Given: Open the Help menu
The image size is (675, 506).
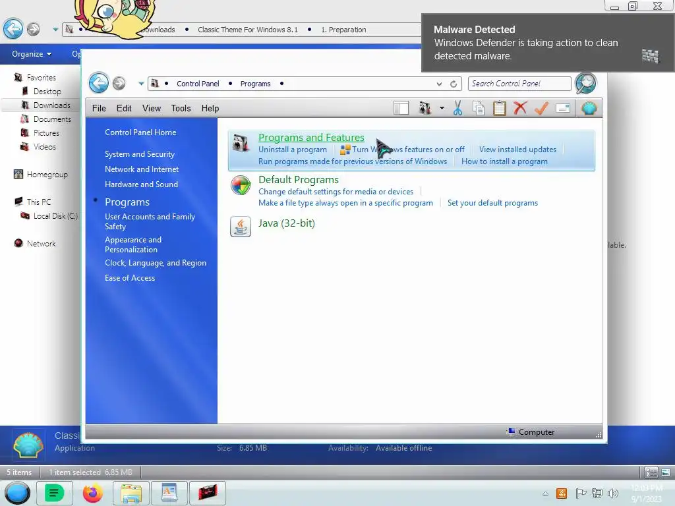Looking at the screenshot, I should (x=210, y=109).
